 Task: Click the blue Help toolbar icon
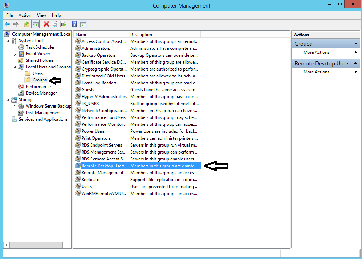pos(74,24)
